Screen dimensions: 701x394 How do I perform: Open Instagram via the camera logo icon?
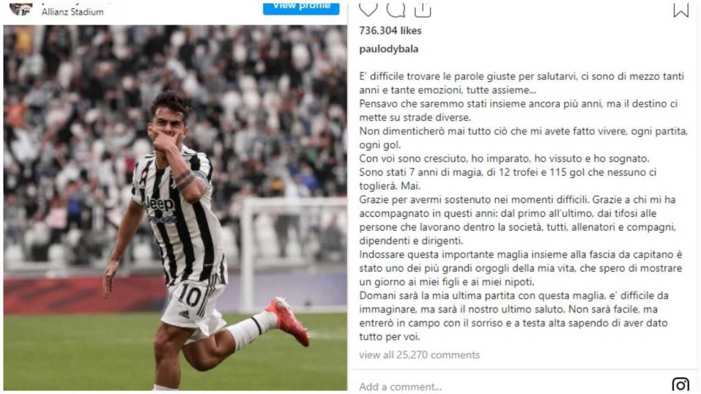pos(680,384)
